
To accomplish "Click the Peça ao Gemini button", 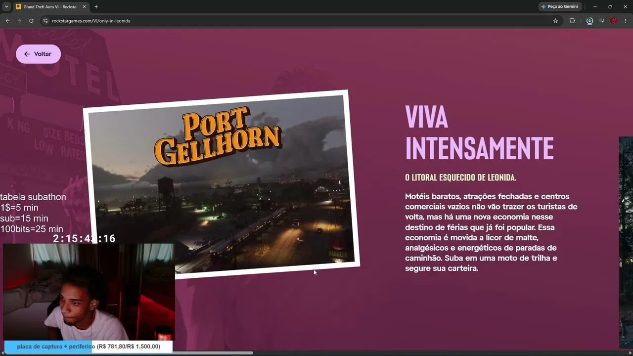I will (x=560, y=6).
